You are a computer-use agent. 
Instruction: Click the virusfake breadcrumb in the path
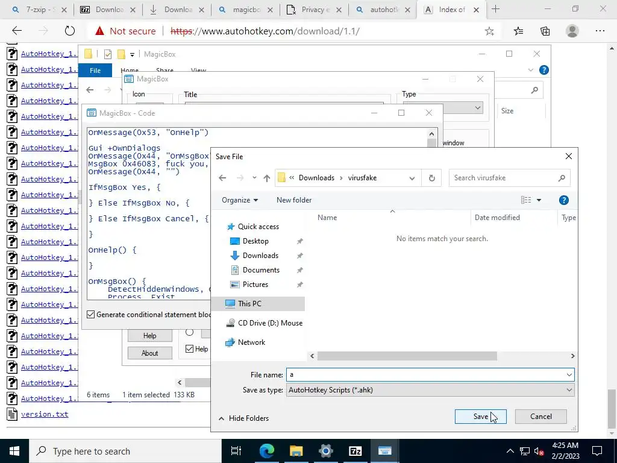(362, 178)
